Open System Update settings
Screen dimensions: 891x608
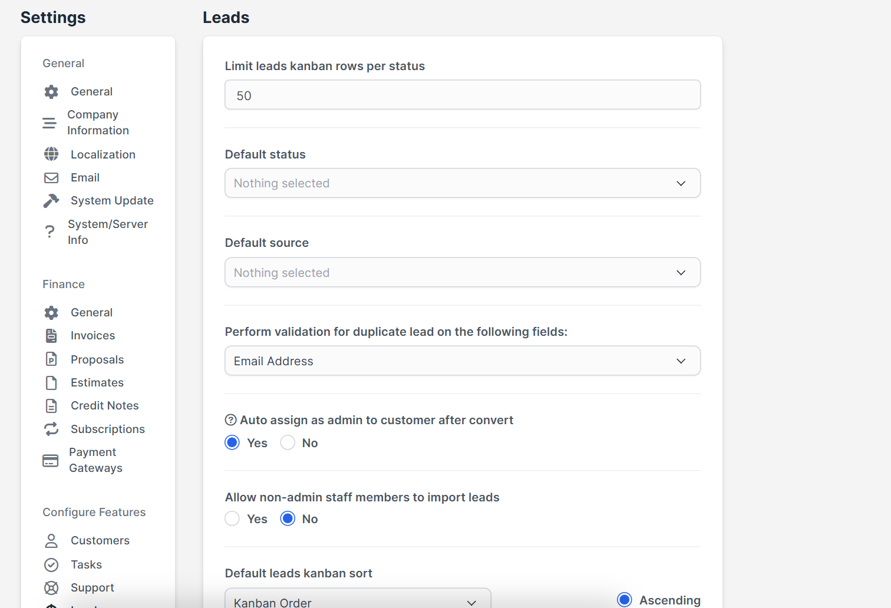[x=112, y=201]
